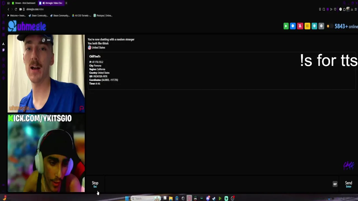The height and width of the screenshot is (201, 358).
Task: Open the All COD Torrents bookmark
Action: 81,16
